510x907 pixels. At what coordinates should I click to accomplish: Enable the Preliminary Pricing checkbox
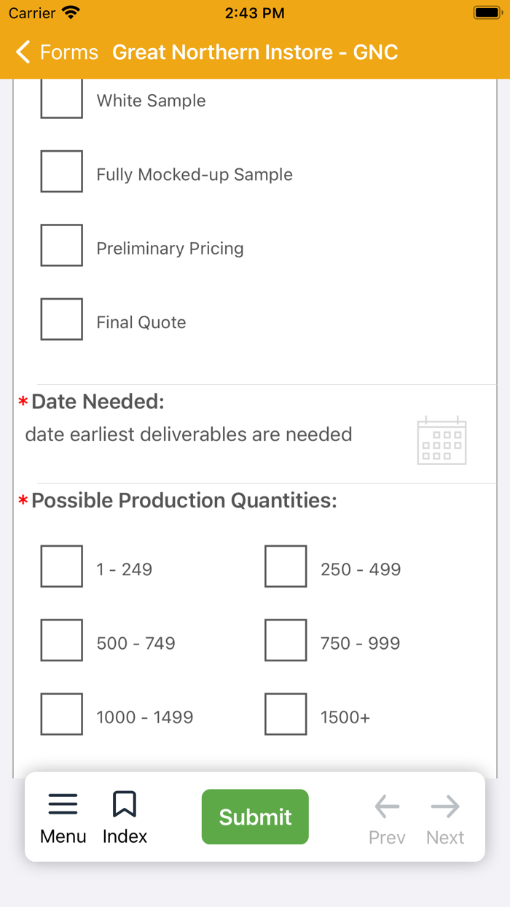pos(61,245)
